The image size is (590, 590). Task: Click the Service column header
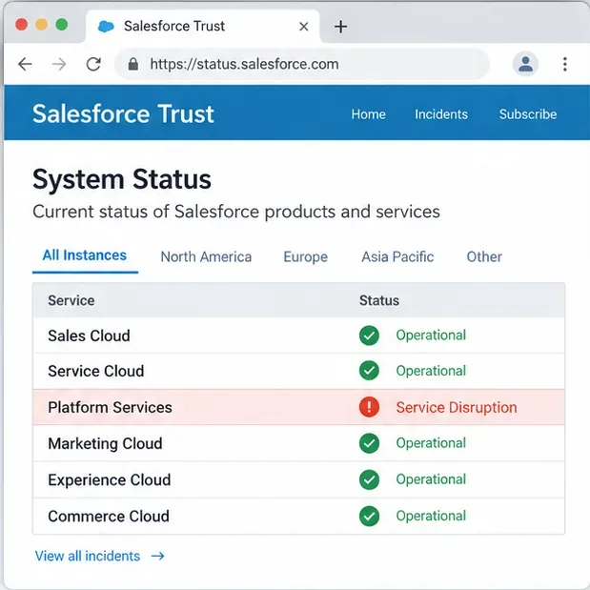(x=71, y=300)
